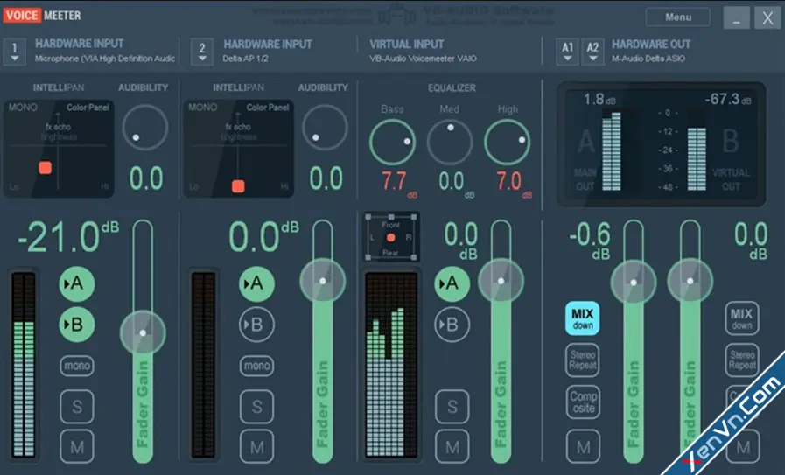Click the -21.0 dB gain readout

pos(68,237)
